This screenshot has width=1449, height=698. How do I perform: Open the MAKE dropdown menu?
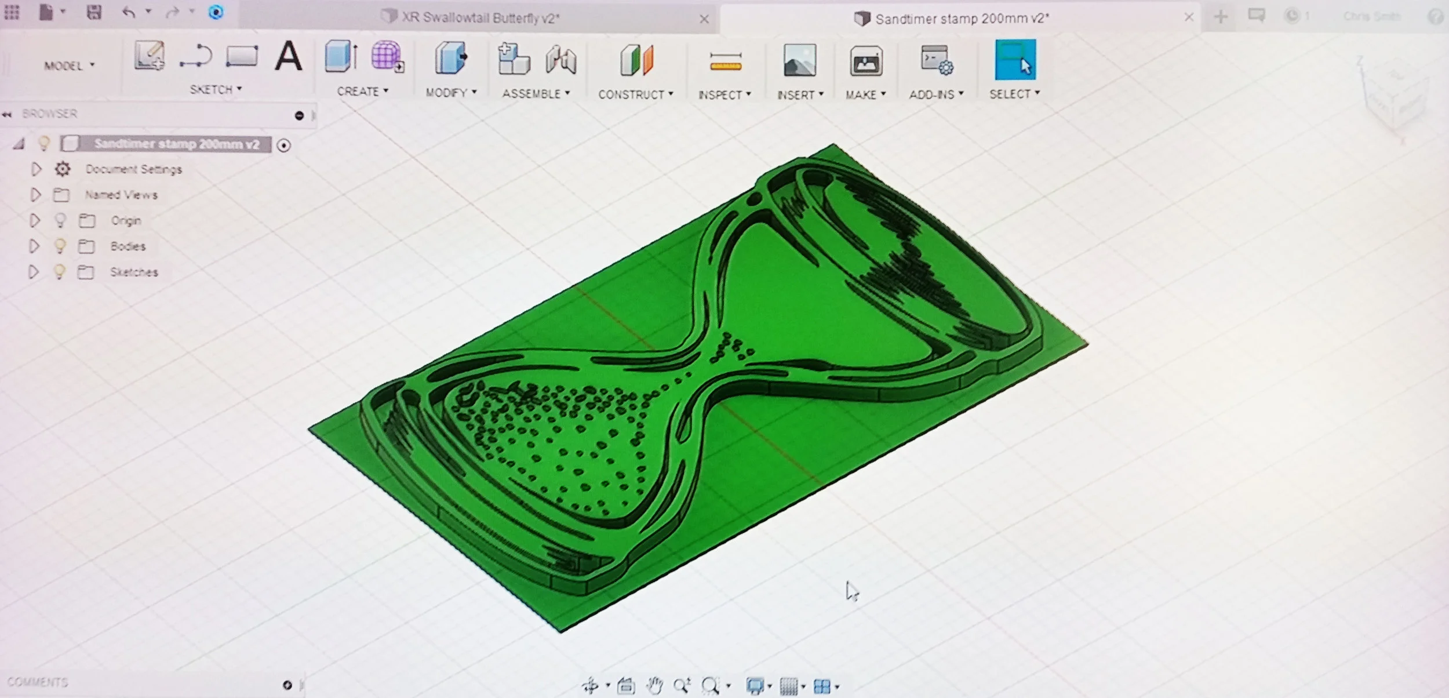(x=865, y=94)
